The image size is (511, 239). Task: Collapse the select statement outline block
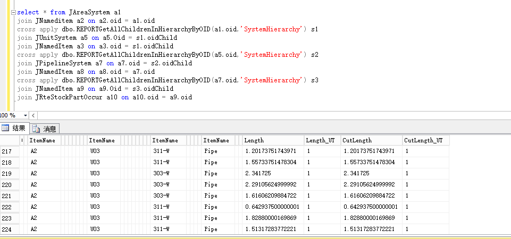point(13,13)
